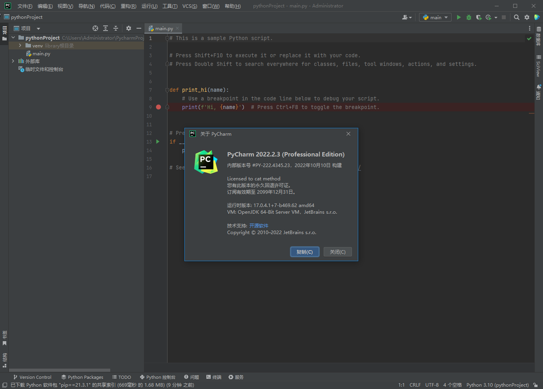
Task: Run main.py with the green play icon
Action: pyautogui.click(x=459, y=17)
